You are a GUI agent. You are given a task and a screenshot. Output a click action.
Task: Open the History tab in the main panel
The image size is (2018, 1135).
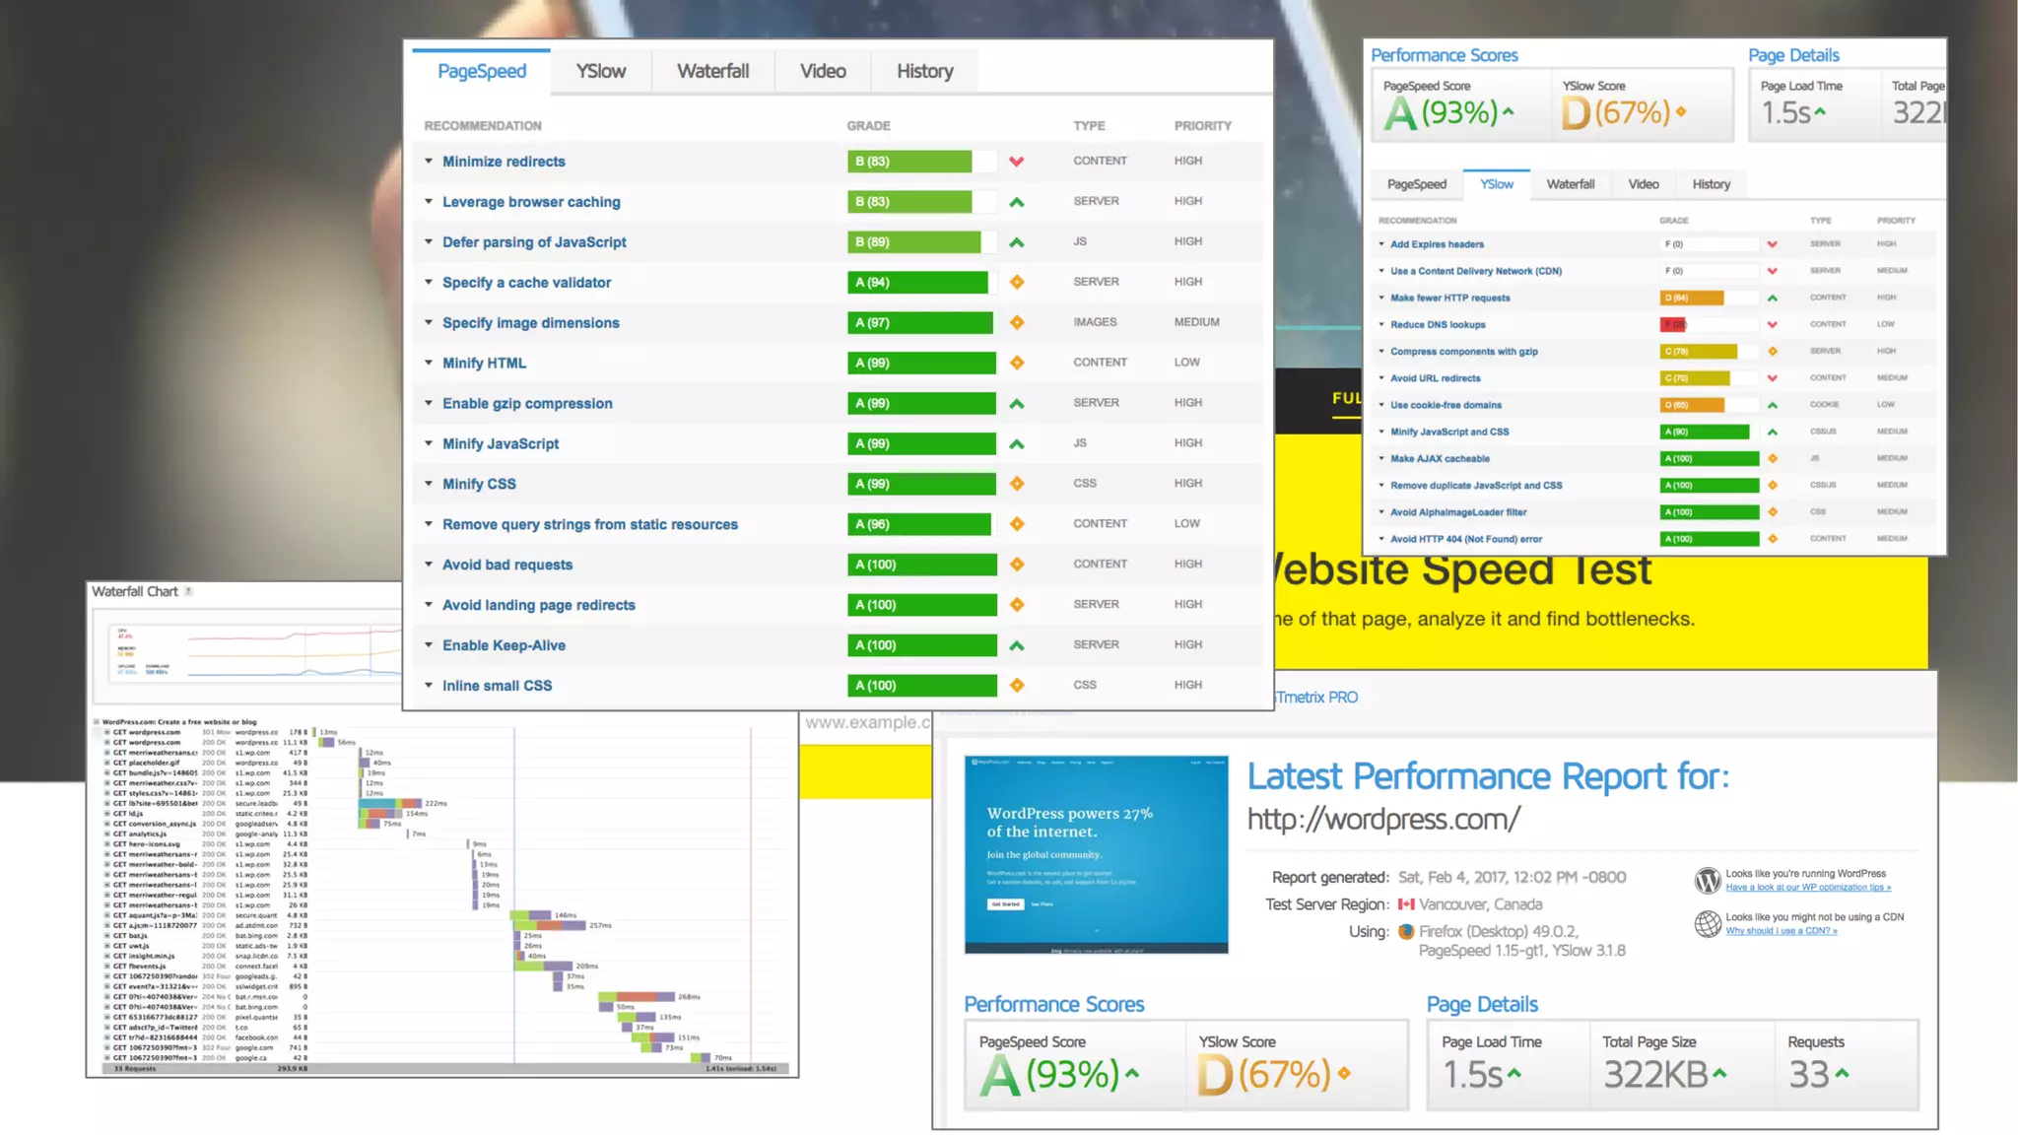(x=924, y=71)
